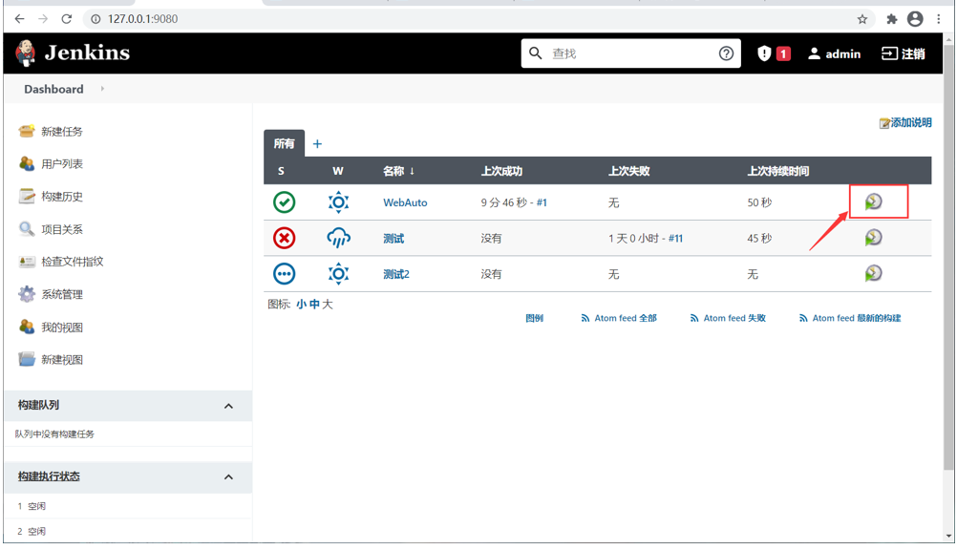957x550 pixels.
Task: Click the 添加说明 edit description link
Action: pyautogui.click(x=905, y=122)
